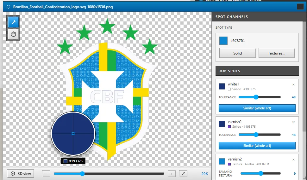Click the varnish2 texture size value 0
This screenshot has width=307, height=180.
(294, 173)
